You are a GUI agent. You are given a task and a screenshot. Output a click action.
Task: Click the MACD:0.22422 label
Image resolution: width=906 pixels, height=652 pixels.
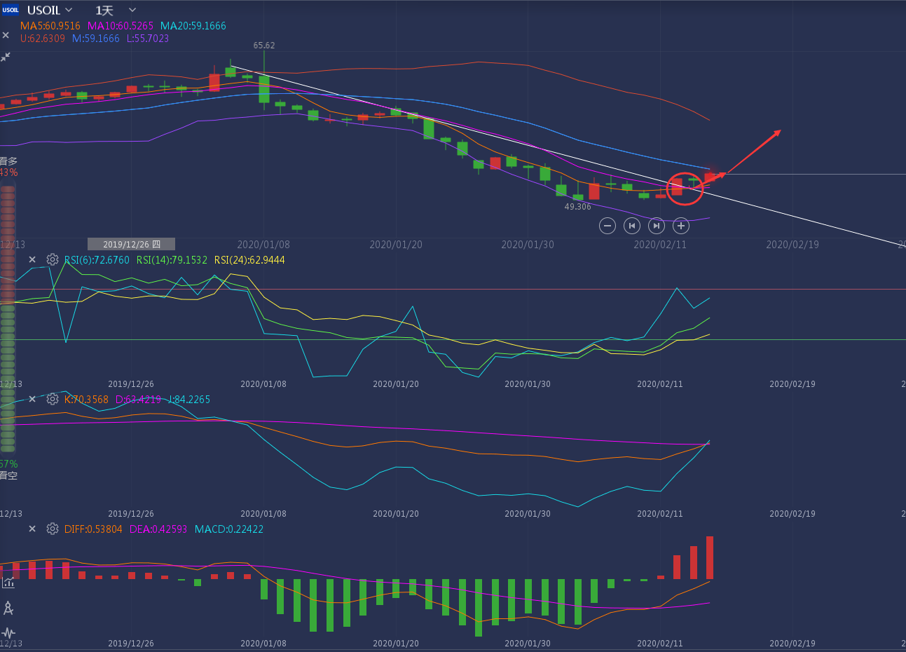click(x=229, y=529)
